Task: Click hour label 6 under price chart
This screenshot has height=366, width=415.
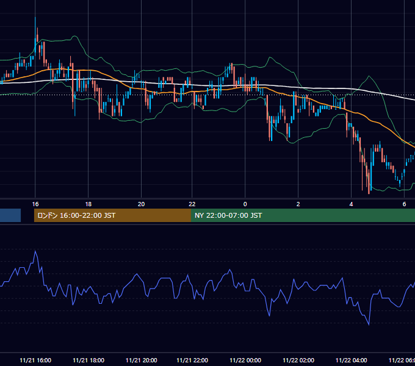Action: coord(404,204)
